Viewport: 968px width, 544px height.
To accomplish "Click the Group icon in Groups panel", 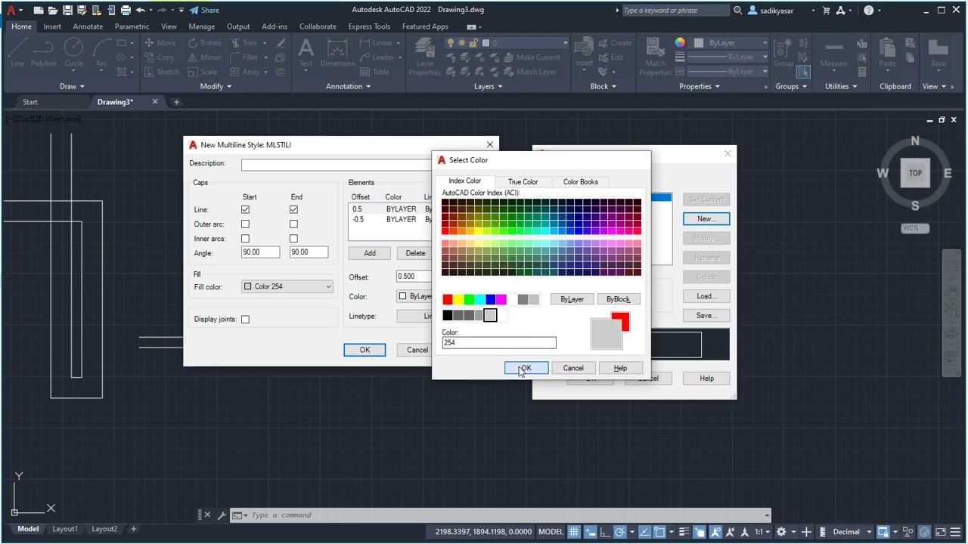I will pos(783,53).
